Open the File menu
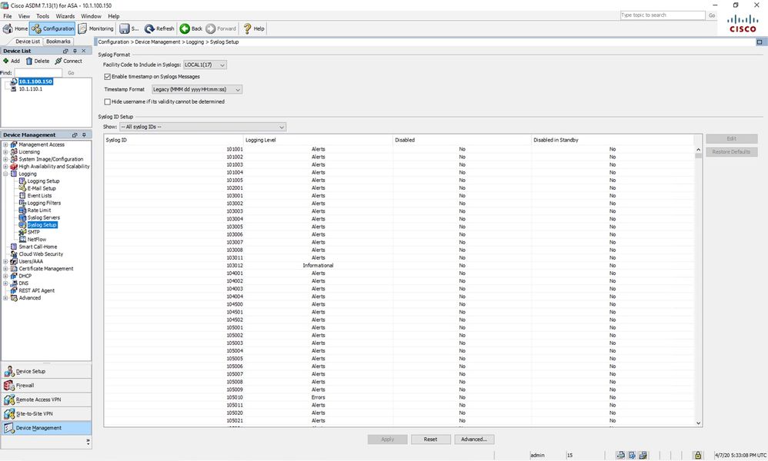 click(8, 16)
